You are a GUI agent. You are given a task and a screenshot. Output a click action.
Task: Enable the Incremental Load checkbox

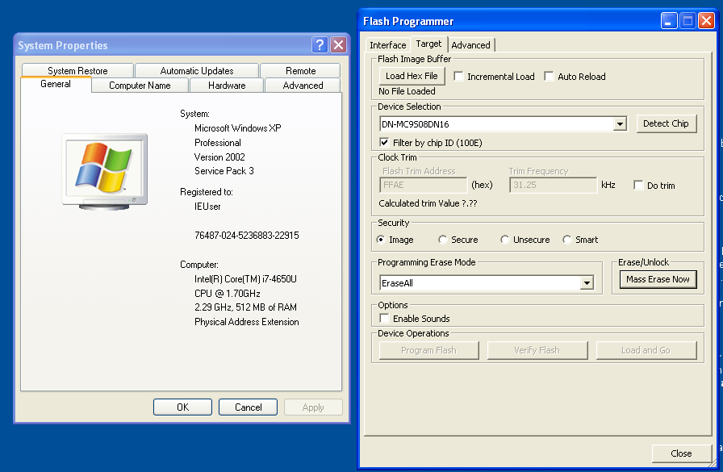point(458,76)
